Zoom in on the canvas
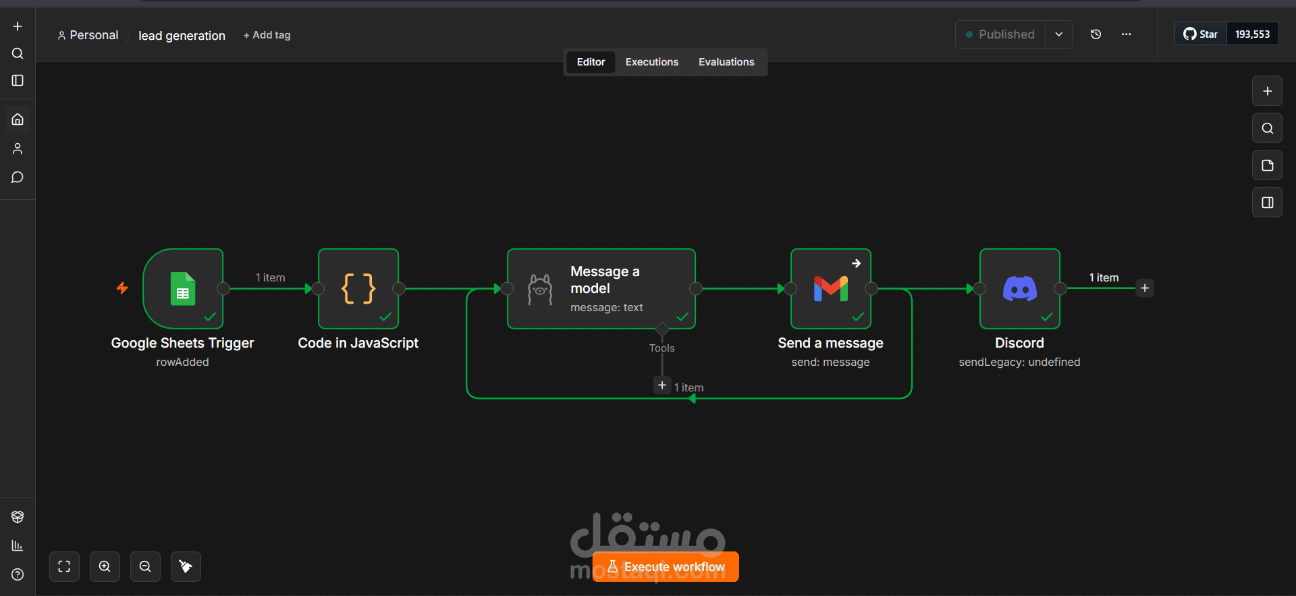 coord(105,566)
